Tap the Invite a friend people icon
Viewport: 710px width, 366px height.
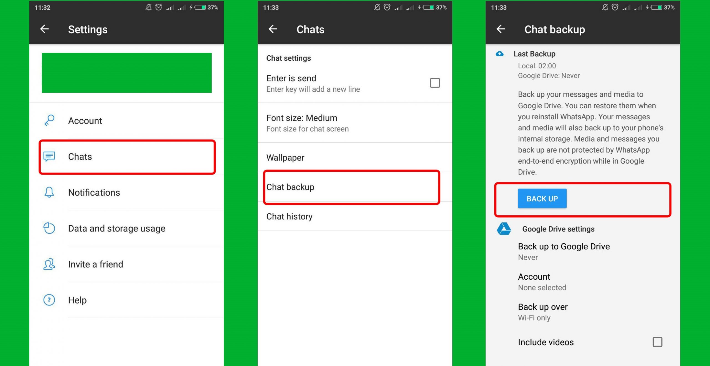[x=49, y=264]
